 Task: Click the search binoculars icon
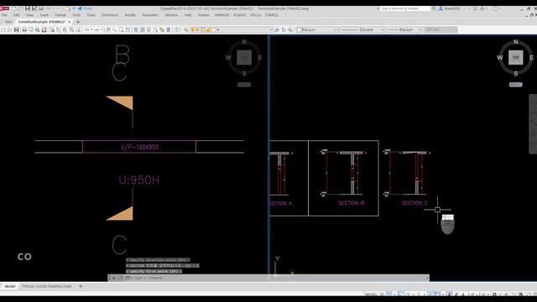(x=434, y=8)
